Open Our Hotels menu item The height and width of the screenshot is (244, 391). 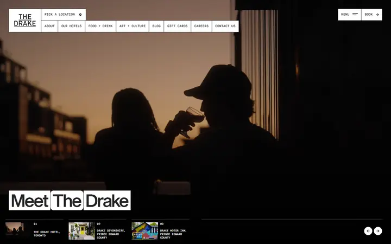tap(71, 26)
